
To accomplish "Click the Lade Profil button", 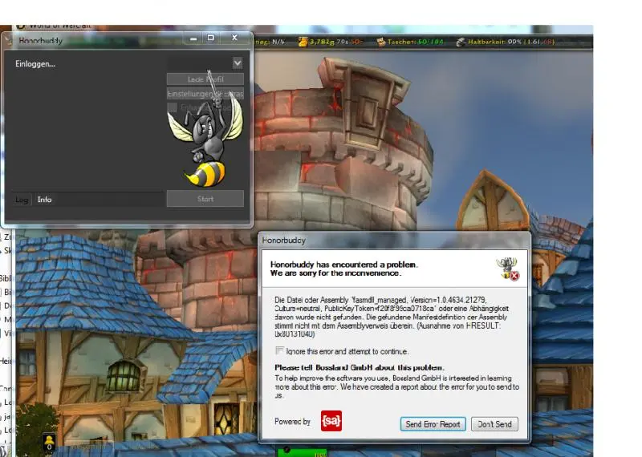I will click(205, 79).
